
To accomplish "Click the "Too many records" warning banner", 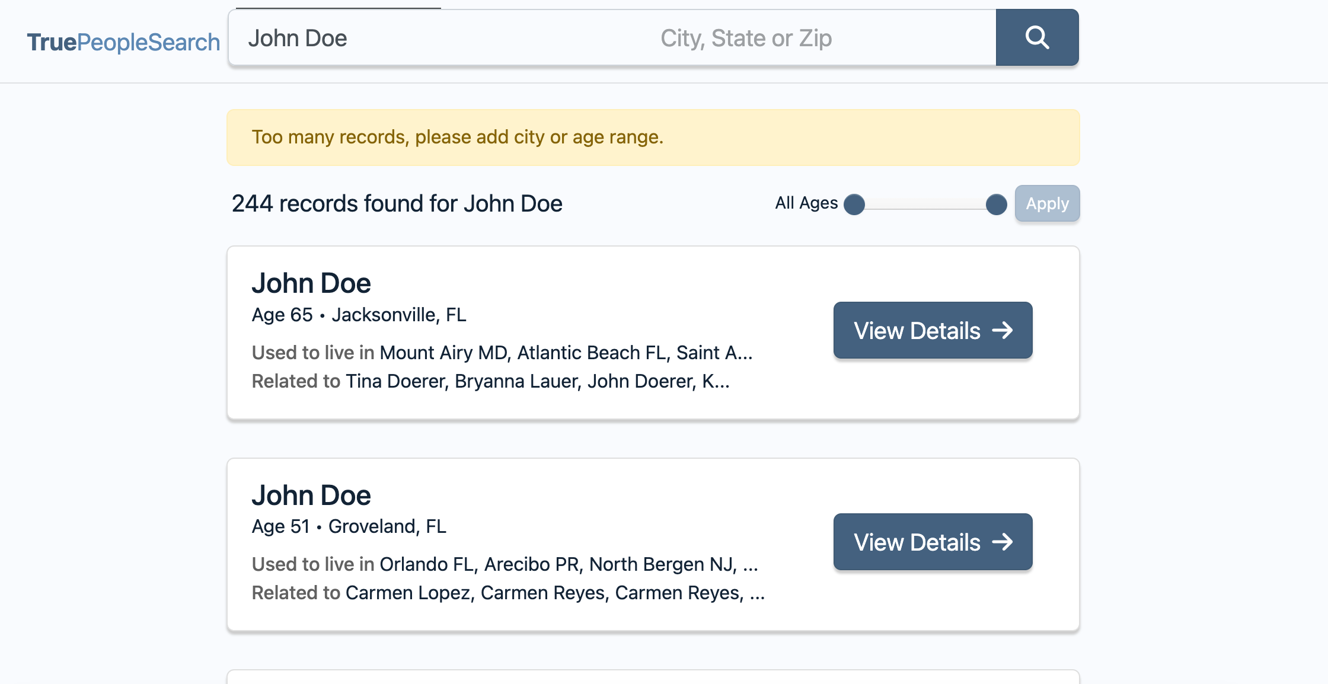I will pos(653,138).
